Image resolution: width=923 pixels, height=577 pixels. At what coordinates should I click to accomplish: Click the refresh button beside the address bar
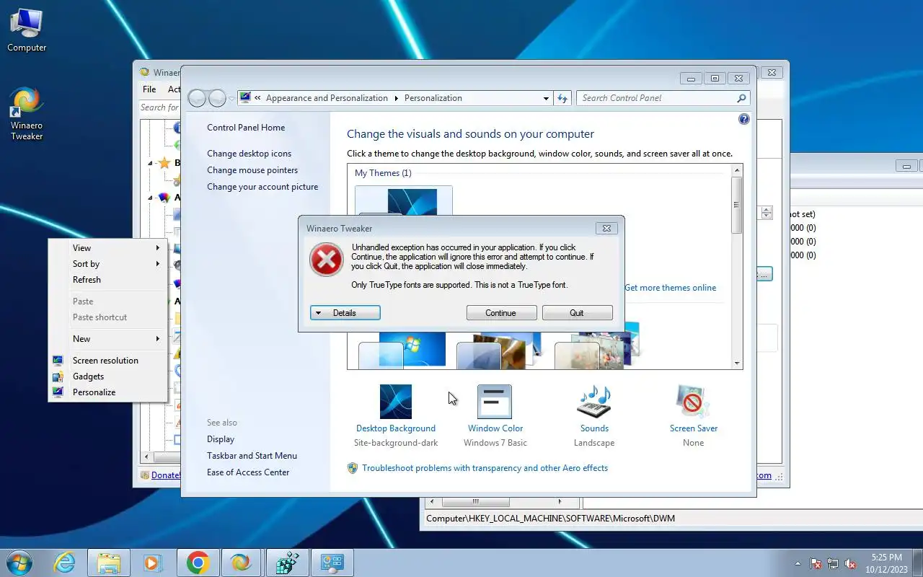point(562,98)
